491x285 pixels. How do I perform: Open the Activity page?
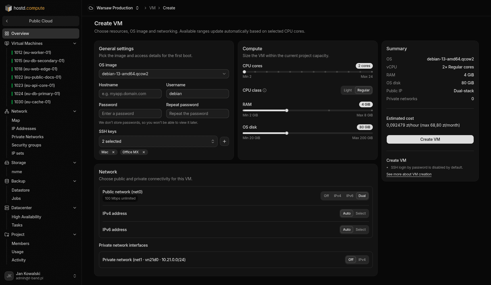[x=19, y=260]
